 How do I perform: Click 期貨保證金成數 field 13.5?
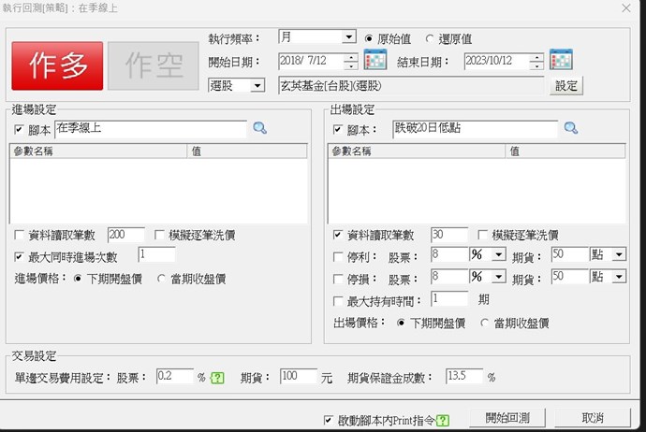point(464,376)
